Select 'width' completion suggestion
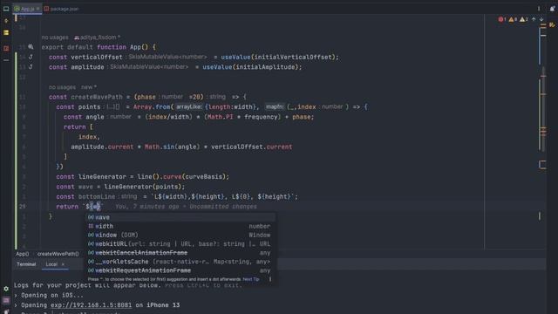The height and width of the screenshot is (314, 558). coord(180,226)
